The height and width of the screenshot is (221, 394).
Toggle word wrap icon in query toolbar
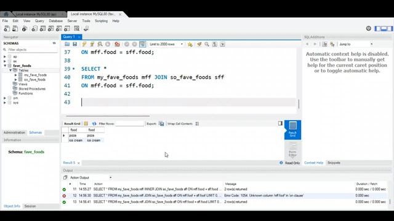[x=222, y=44]
